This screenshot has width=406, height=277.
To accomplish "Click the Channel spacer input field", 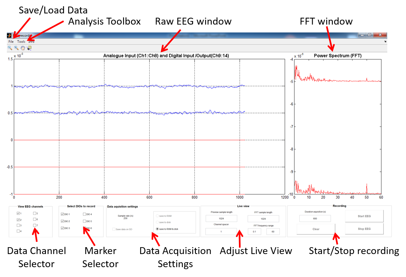I will coord(221,232).
